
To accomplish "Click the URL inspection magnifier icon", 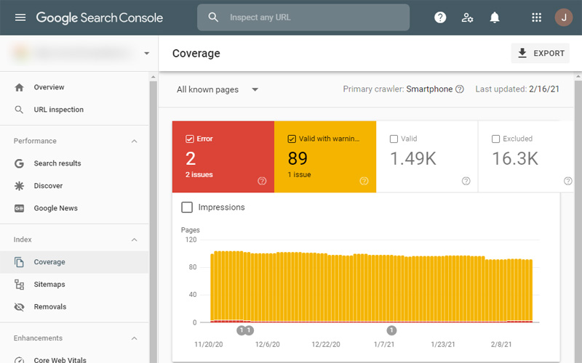I will tap(19, 110).
